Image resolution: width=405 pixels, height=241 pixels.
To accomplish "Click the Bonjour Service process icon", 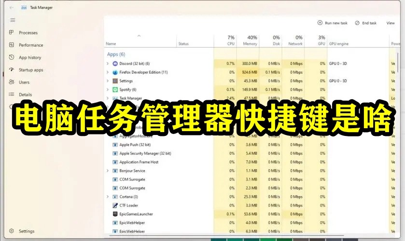I will (115, 171).
